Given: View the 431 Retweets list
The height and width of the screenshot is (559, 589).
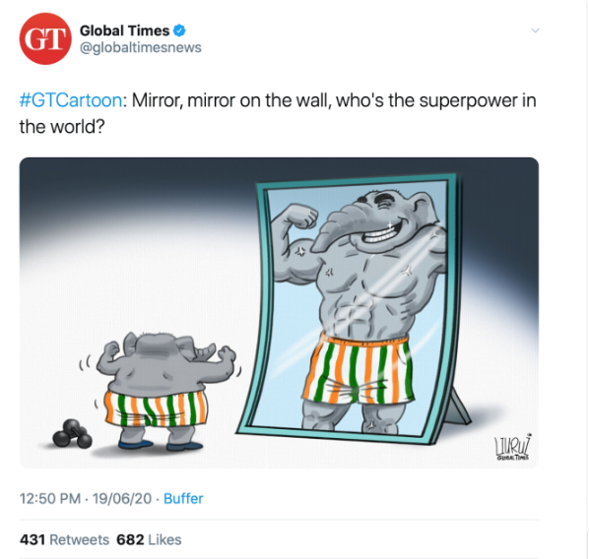Looking at the screenshot, I should (x=64, y=540).
